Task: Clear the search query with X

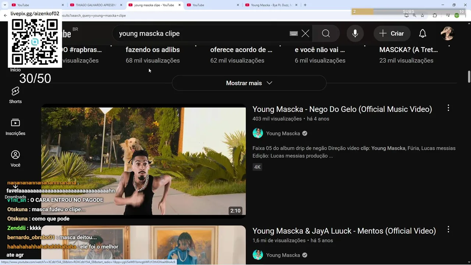Action: pos(305,33)
